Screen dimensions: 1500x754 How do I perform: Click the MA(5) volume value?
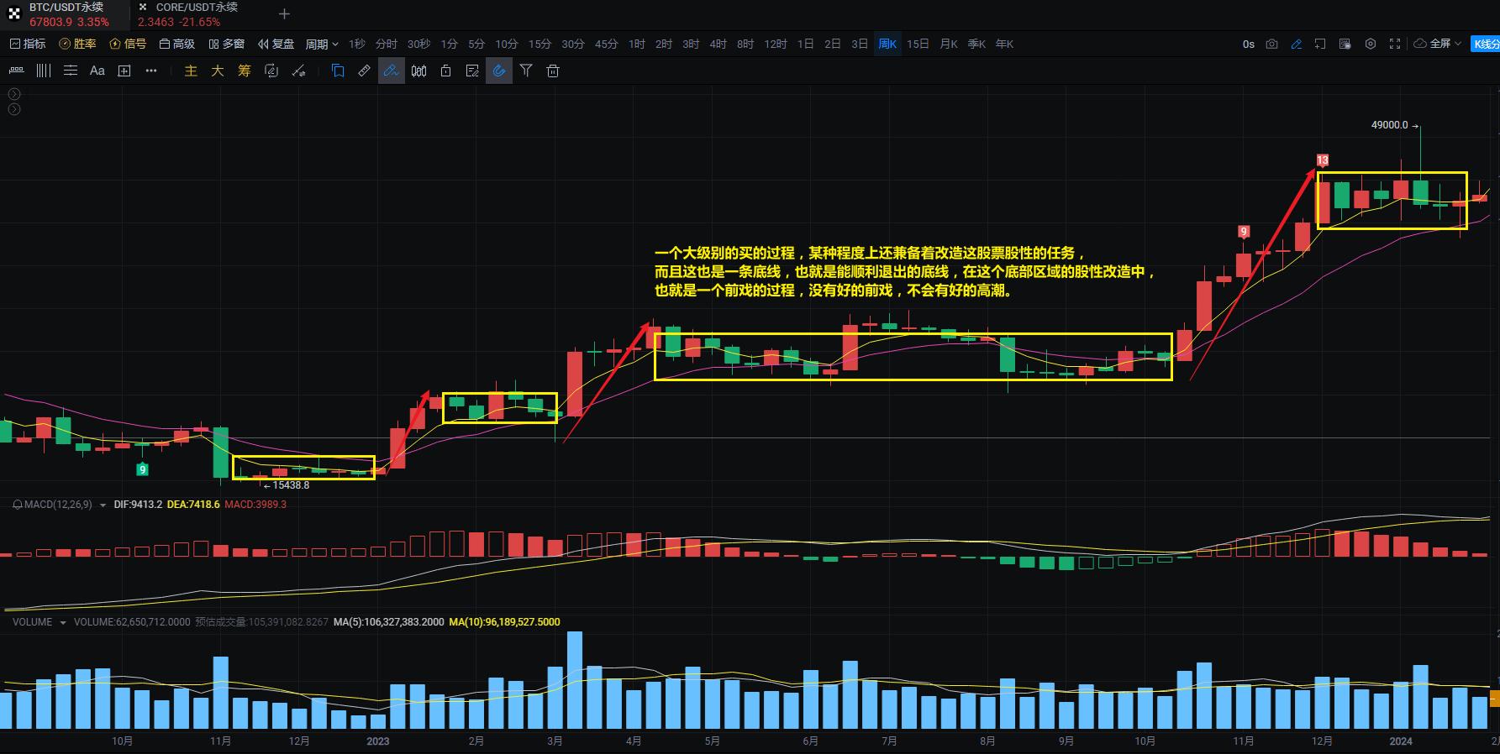(388, 622)
